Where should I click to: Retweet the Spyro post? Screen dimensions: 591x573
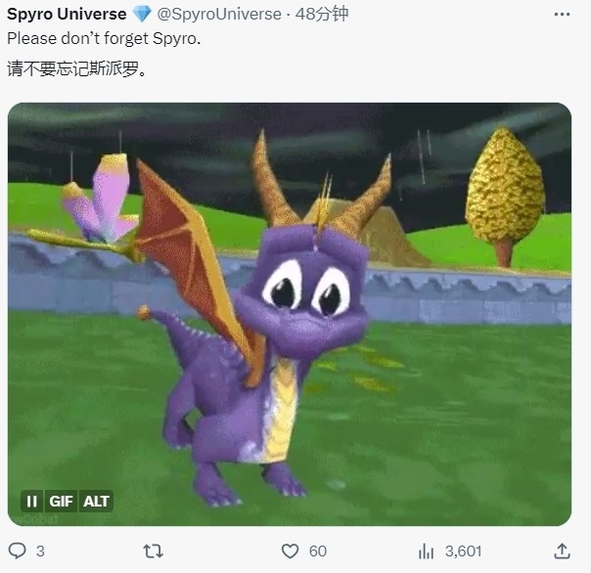[153, 551]
